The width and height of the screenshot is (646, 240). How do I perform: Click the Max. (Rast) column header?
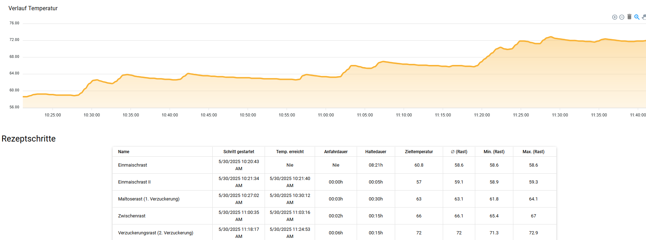(x=533, y=152)
